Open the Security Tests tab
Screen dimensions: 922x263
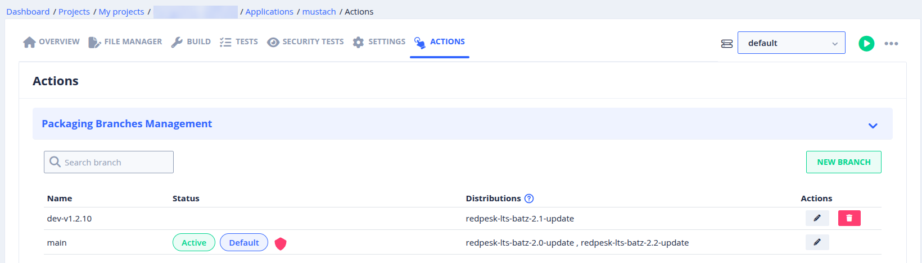point(305,42)
